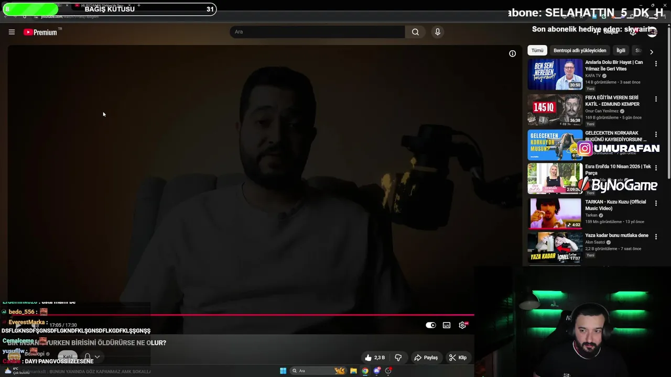Open the YouTube hamburger guide menu

point(12,32)
